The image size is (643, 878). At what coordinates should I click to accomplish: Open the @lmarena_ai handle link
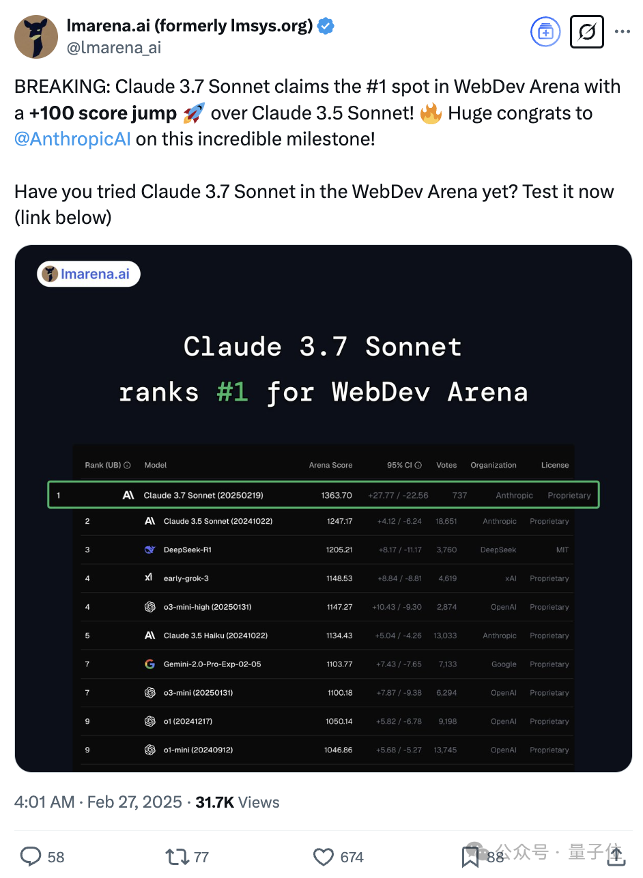(114, 47)
